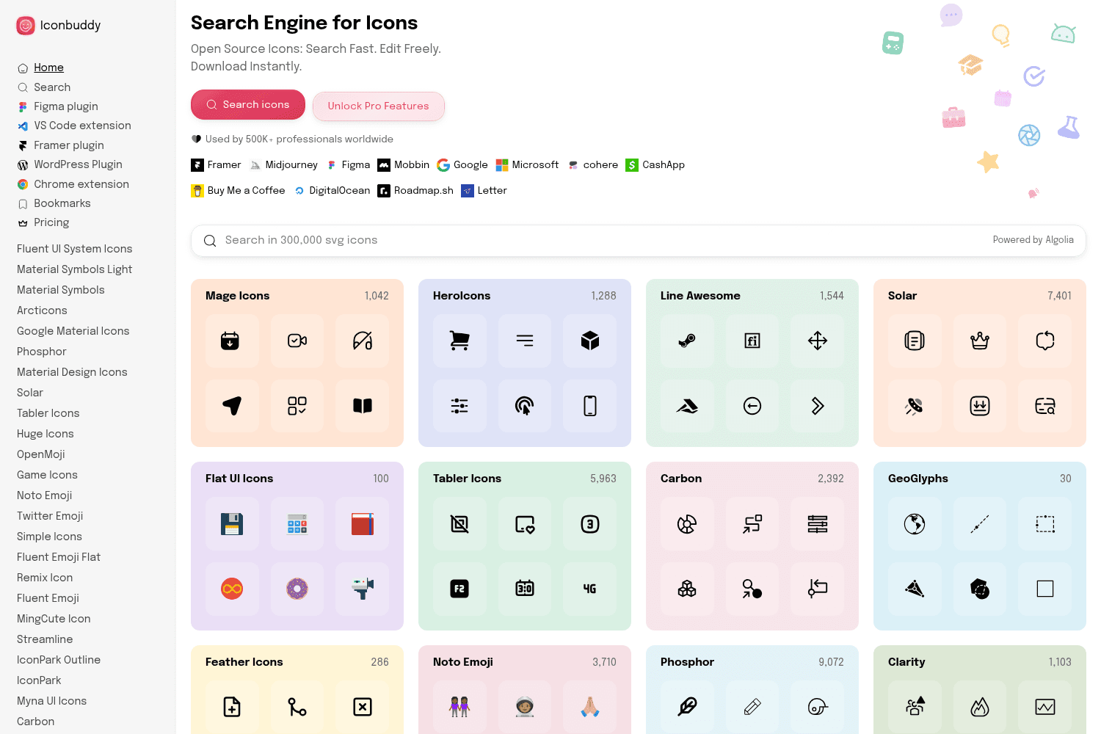The height and width of the screenshot is (734, 1101).
Task: Focus the Search in 300,000 svg icons field
Action: (x=639, y=241)
